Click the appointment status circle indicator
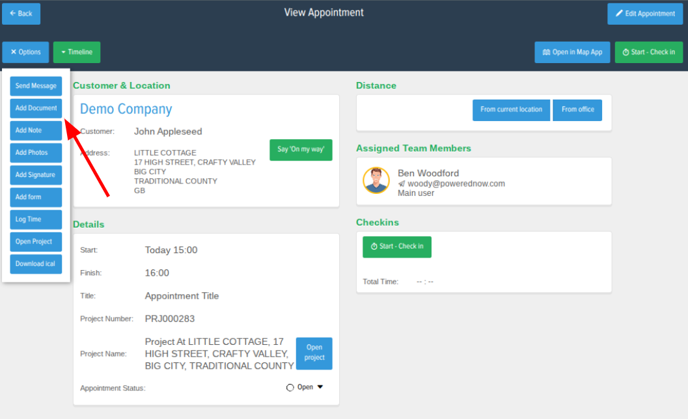Viewport: 688px width, 419px height. point(290,388)
